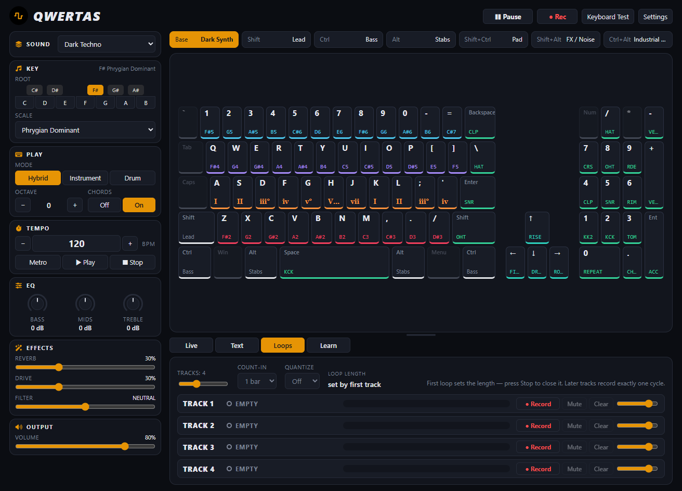Click the TREBLE EQ knob

coord(133,303)
